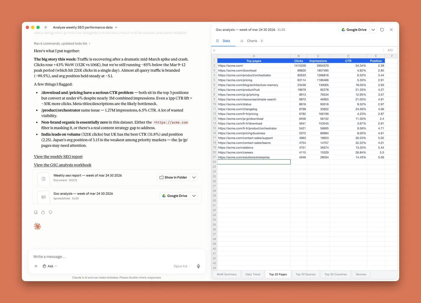Screen dimensions: 421x303
Task: Expand the 'Ran 6 commands' details
Action: click(x=62, y=44)
